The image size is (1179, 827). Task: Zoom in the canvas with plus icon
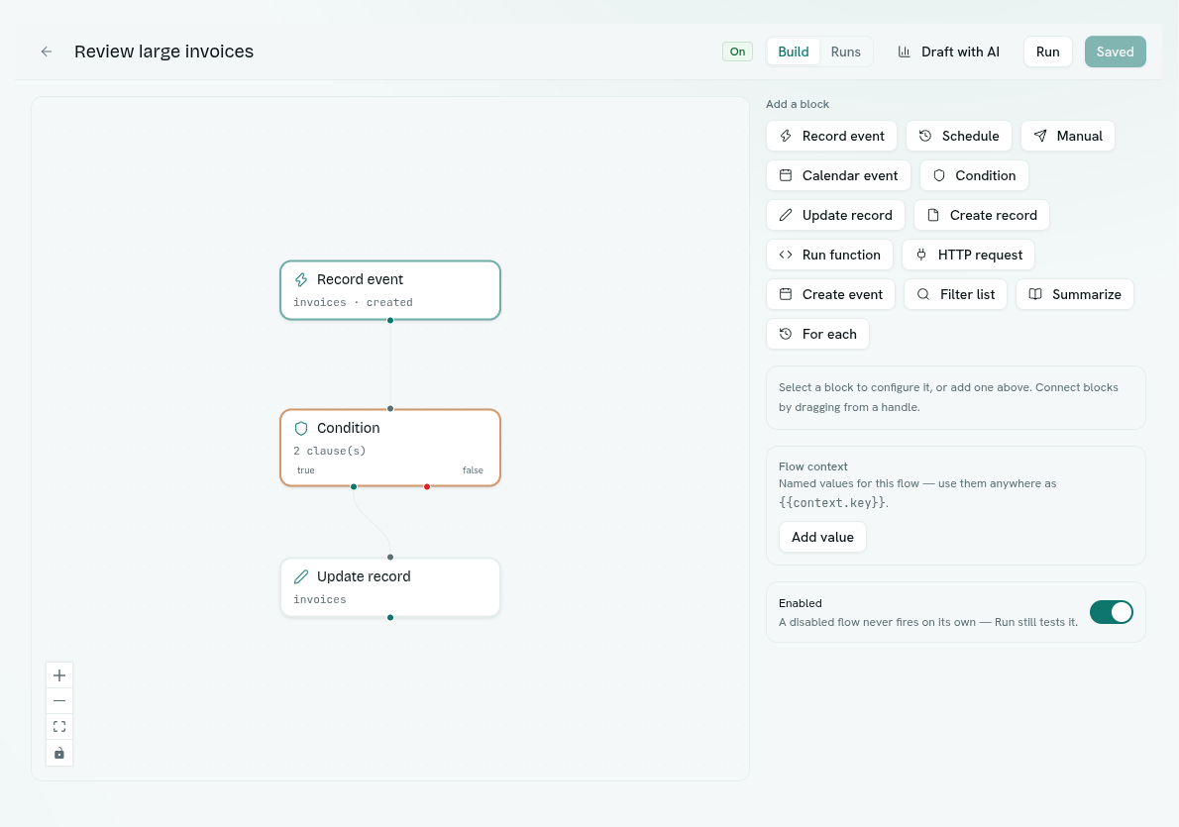(59, 675)
